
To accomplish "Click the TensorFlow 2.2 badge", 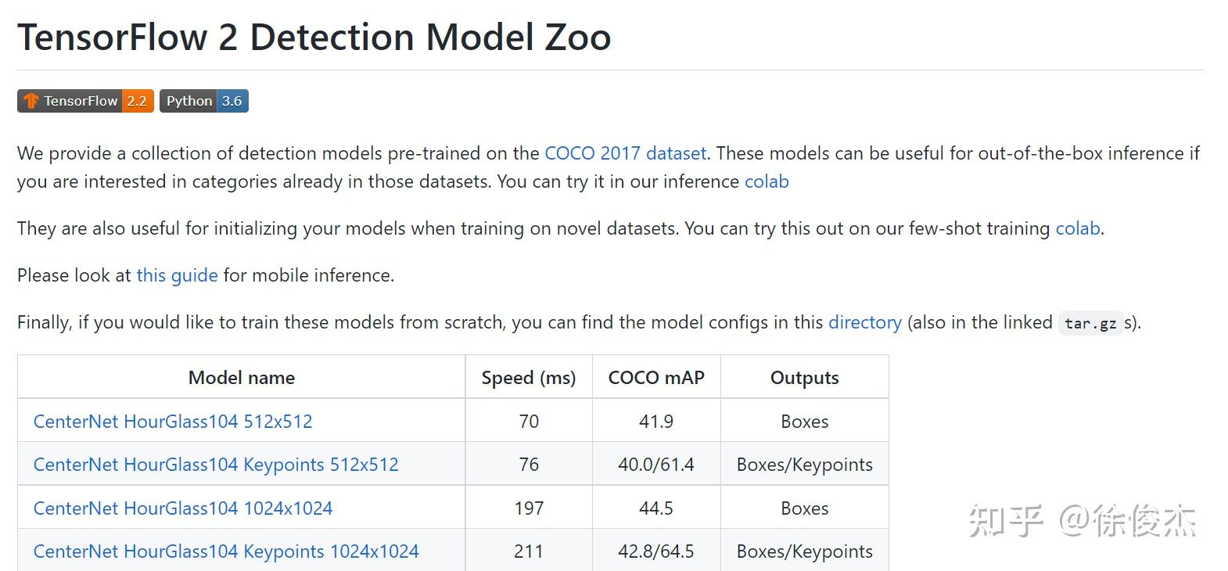I will pyautogui.click(x=85, y=101).
